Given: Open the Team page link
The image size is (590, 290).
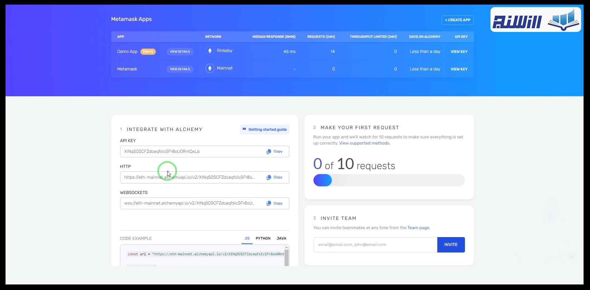Looking at the screenshot, I should click(x=418, y=228).
